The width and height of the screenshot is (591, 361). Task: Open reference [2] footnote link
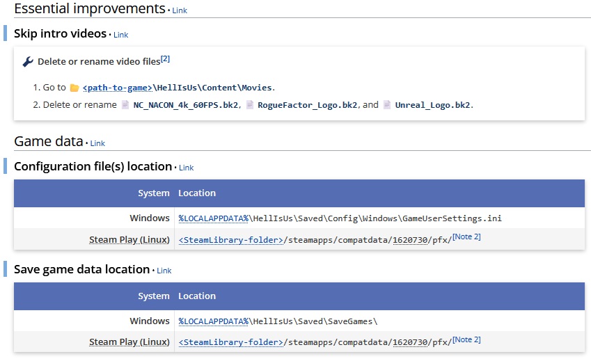click(165, 58)
